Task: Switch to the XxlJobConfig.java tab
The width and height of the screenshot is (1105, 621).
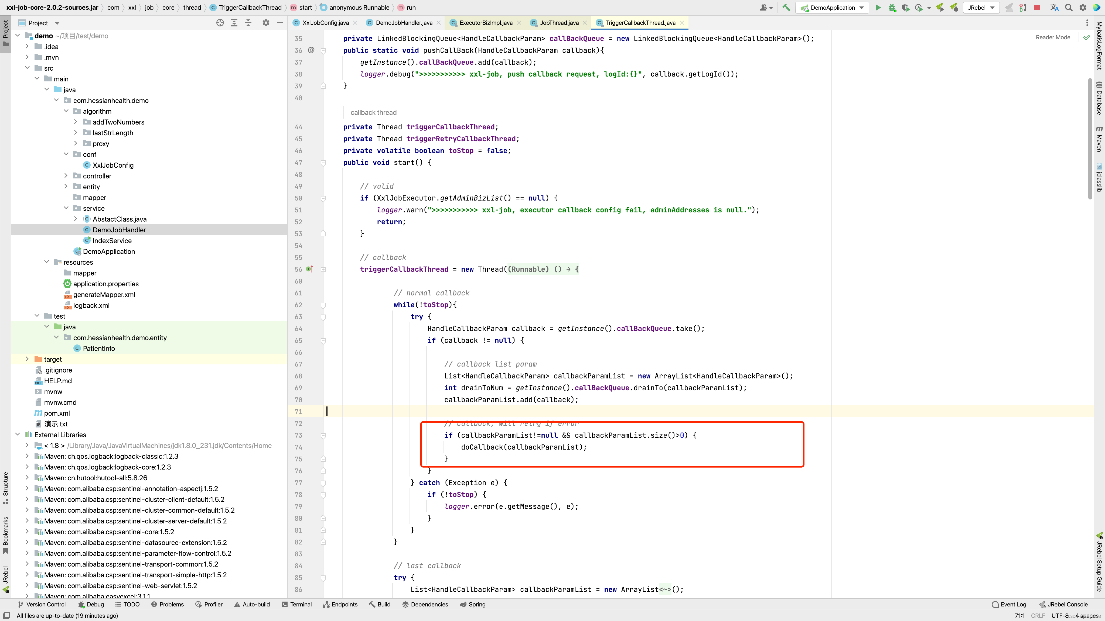Action: tap(325, 23)
